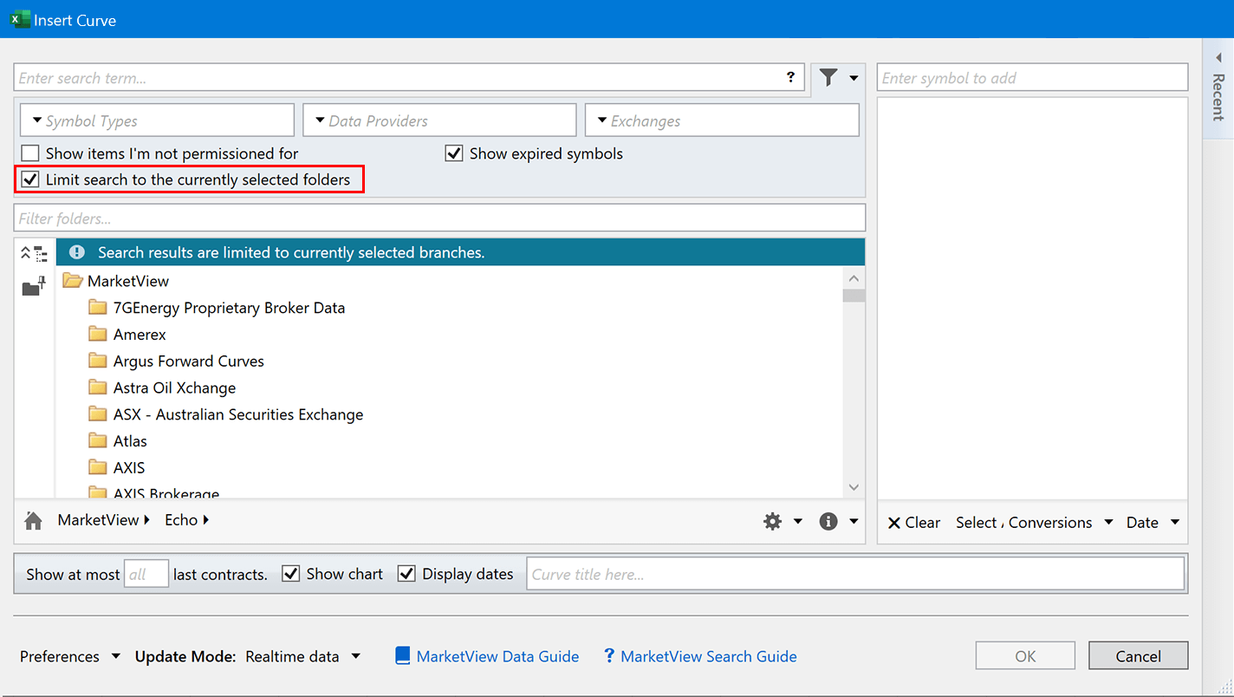Viewport: 1234px width, 697px height.
Task: Click the Amerex folder icon
Action: pos(98,335)
